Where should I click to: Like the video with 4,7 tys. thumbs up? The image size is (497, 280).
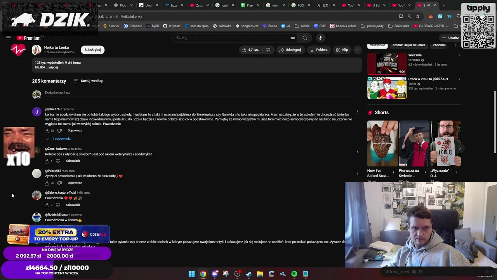[250, 50]
